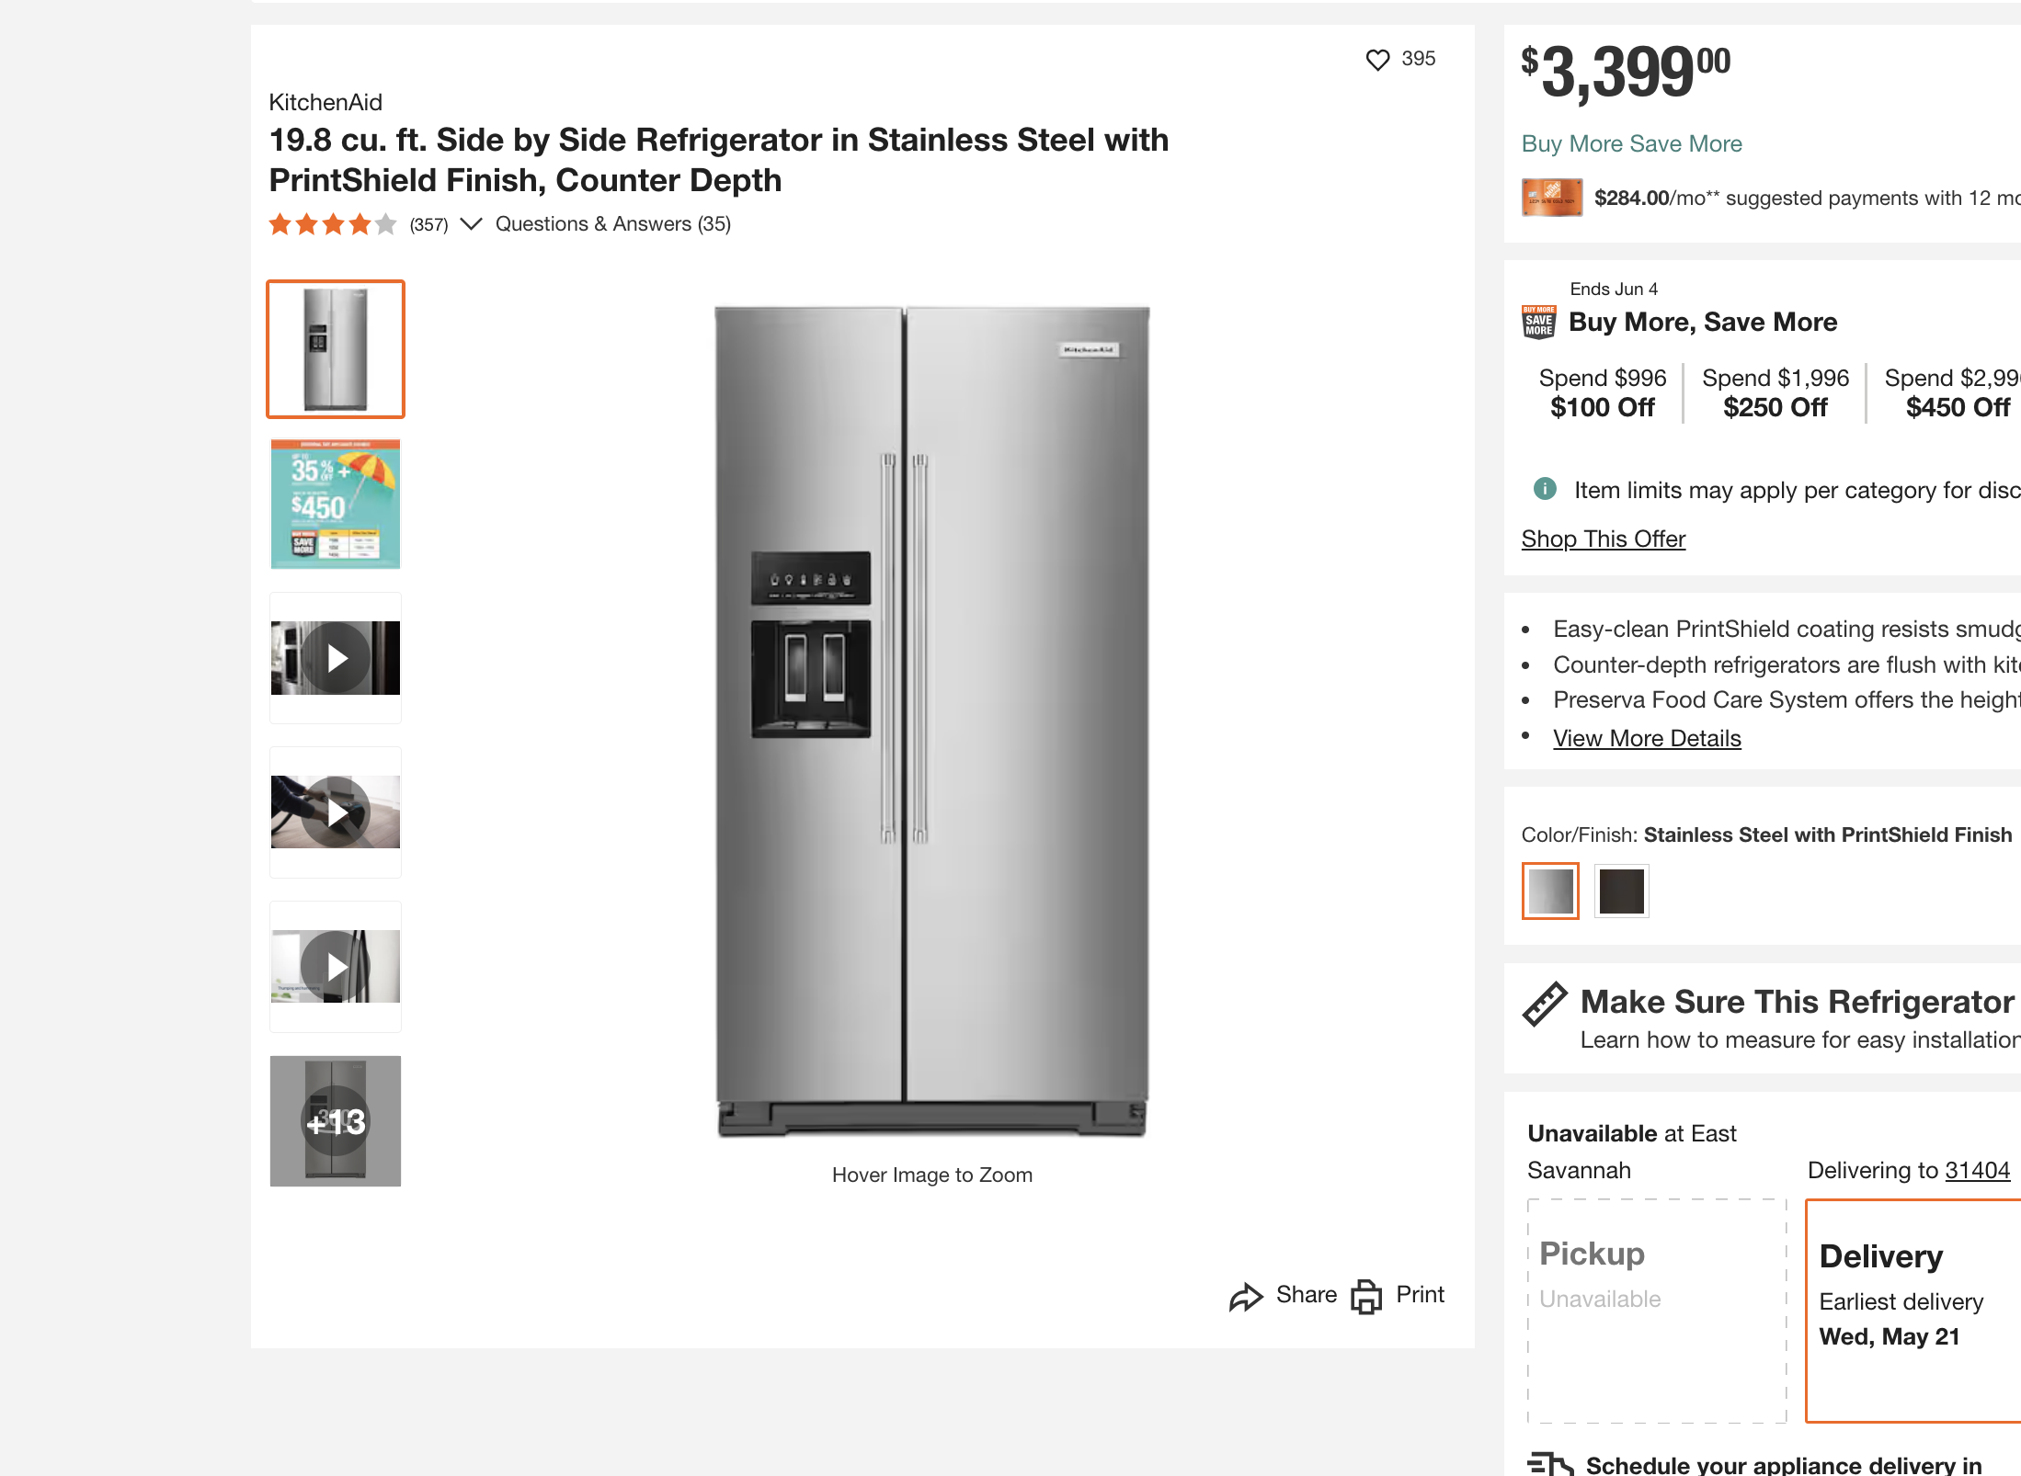The image size is (2021, 1476).
Task: Expand the ratings chevron next to (357)
Action: coord(471,224)
